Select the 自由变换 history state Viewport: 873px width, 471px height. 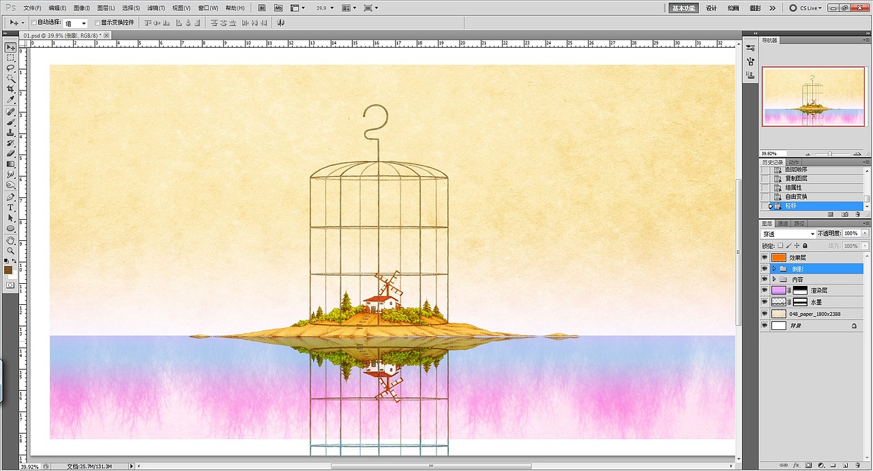[812, 197]
